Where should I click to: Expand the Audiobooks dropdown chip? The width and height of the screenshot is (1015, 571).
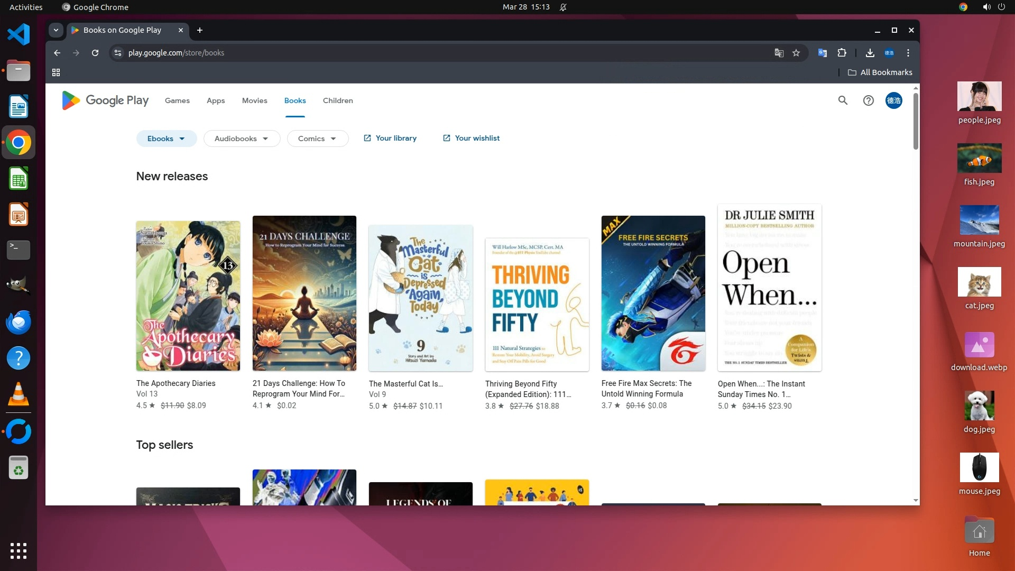242,139
